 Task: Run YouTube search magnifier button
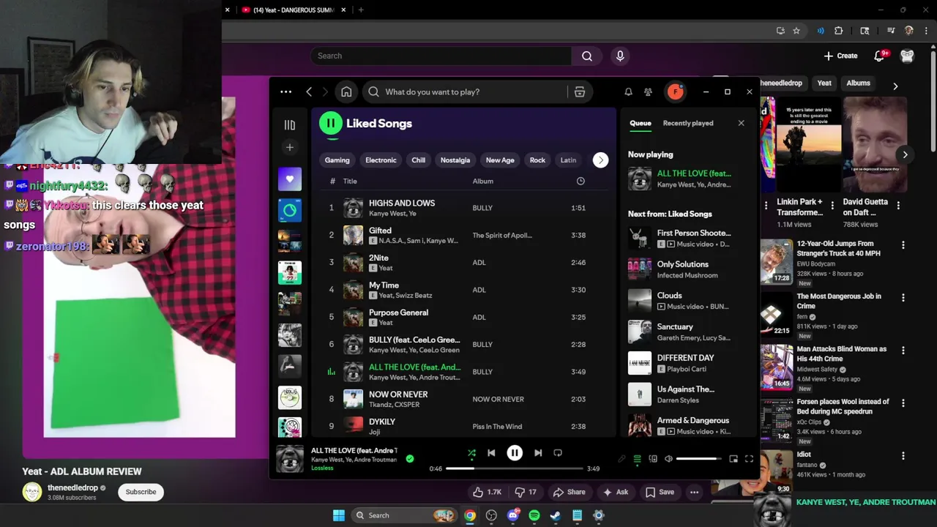(x=587, y=56)
